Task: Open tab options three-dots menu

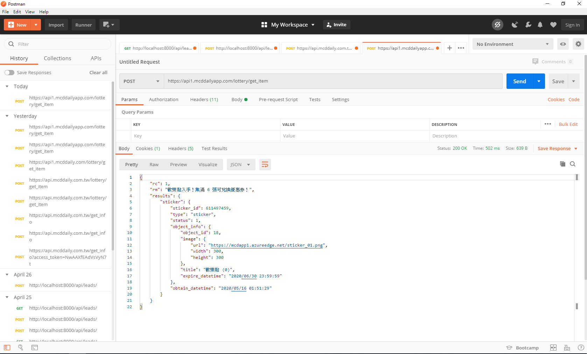Action: tap(461, 48)
